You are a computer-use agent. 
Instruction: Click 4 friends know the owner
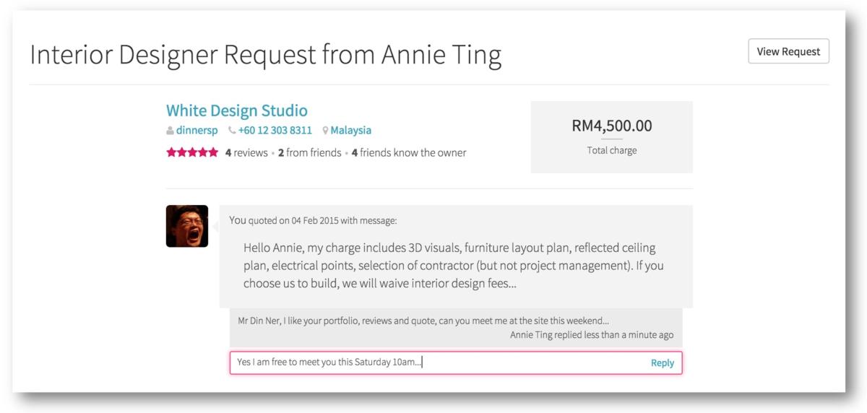(x=409, y=152)
